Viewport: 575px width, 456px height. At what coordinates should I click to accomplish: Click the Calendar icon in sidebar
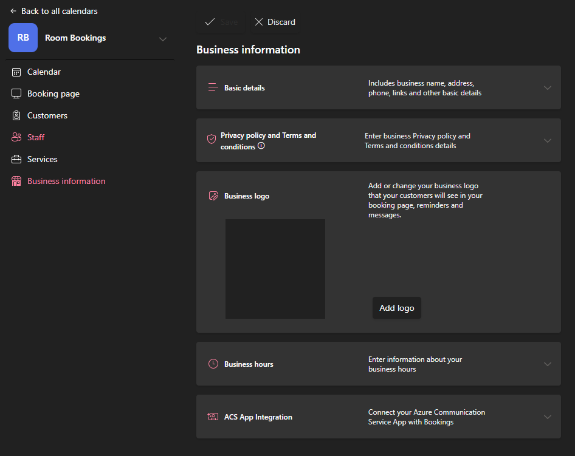pyautogui.click(x=16, y=72)
